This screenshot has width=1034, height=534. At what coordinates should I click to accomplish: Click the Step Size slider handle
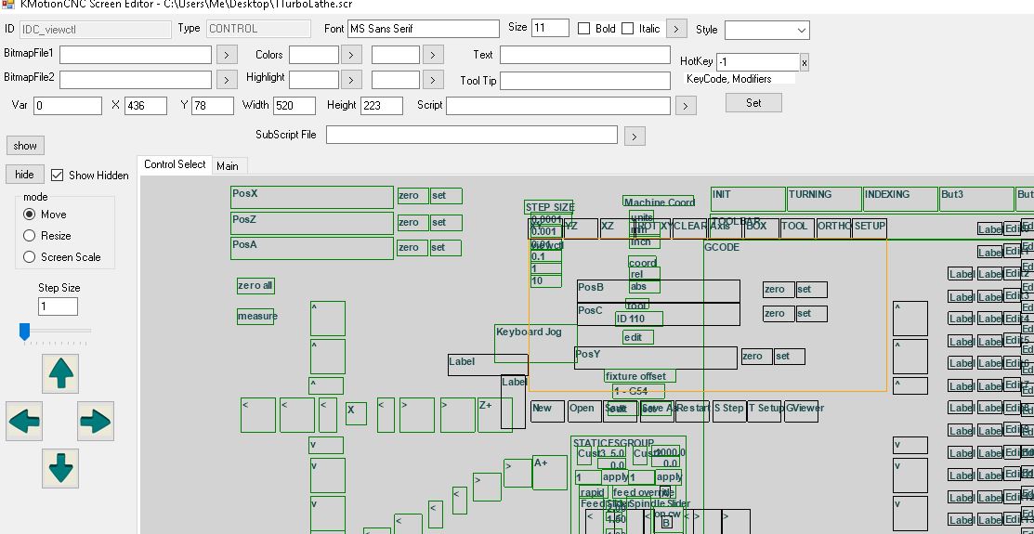click(x=25, y=331)
